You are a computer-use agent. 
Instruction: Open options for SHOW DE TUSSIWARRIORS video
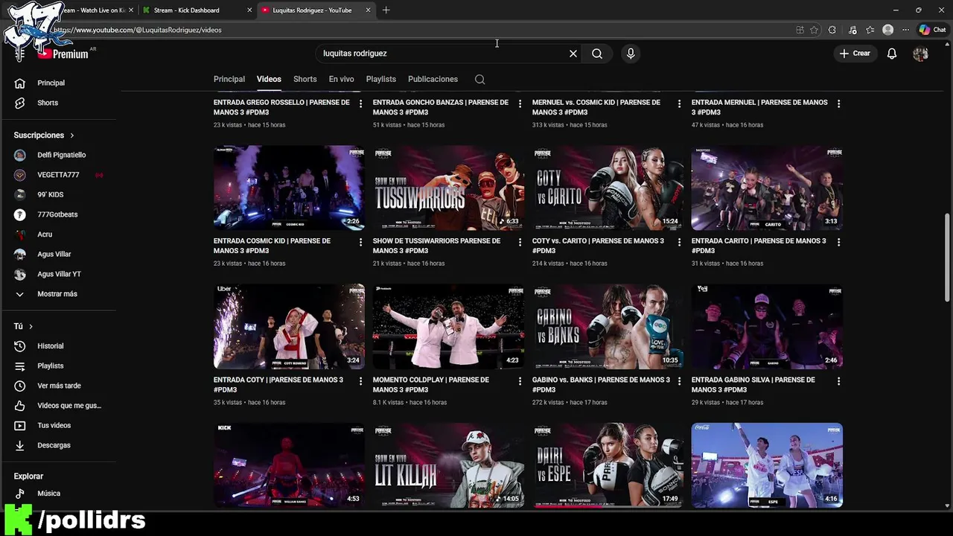tap(520, 242)
